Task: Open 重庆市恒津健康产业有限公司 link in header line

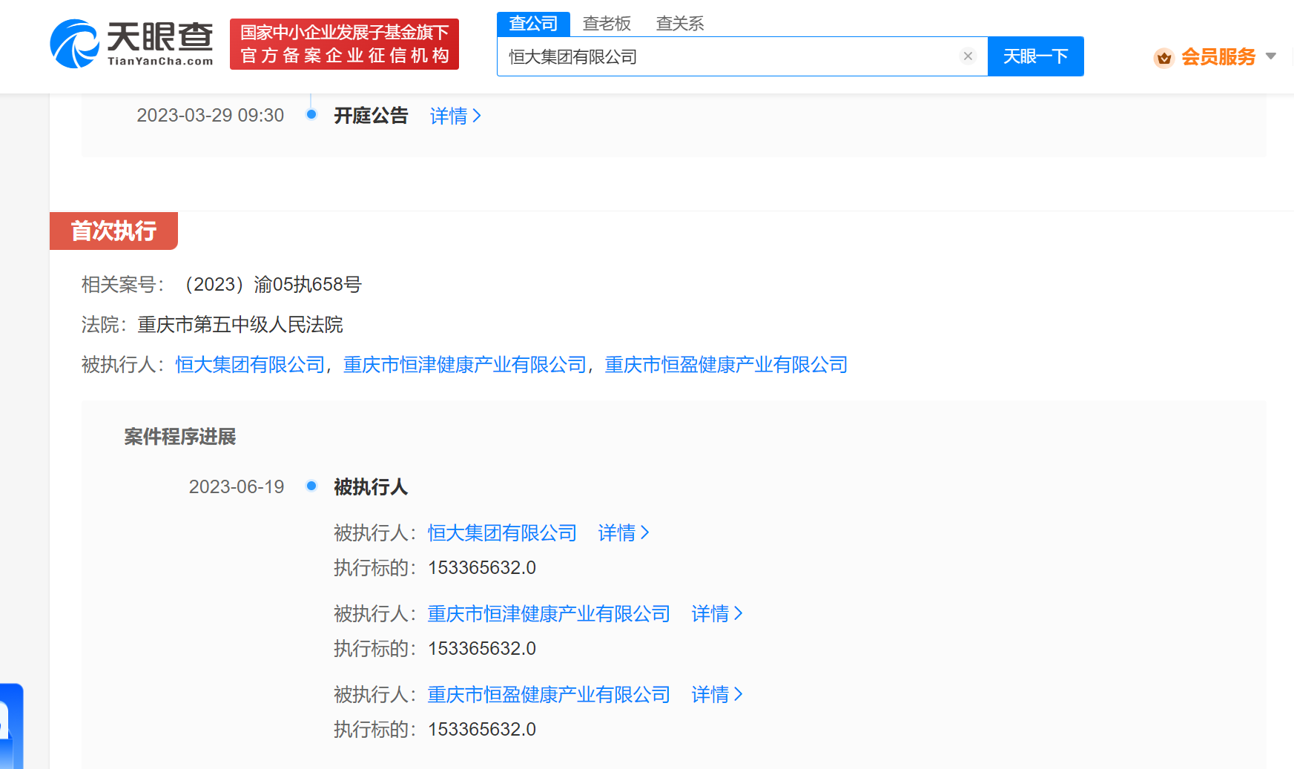Action: coord(464,365)
